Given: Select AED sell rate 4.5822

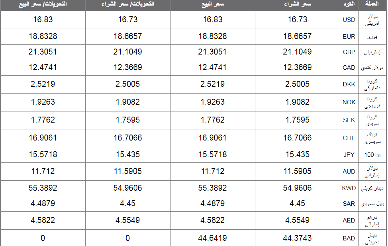Looking at the screenshot, I should point(213,220).
